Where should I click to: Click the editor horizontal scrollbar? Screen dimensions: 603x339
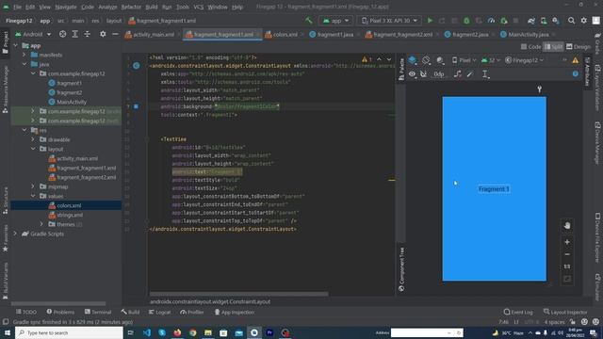[x=238, y=294]
